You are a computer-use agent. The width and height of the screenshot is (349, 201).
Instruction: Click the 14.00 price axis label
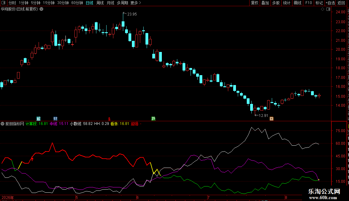[x=341, y=105]
